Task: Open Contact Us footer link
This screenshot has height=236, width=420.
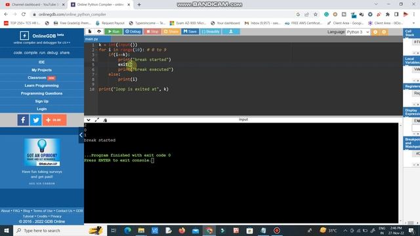Action: (x=64, y=211)
